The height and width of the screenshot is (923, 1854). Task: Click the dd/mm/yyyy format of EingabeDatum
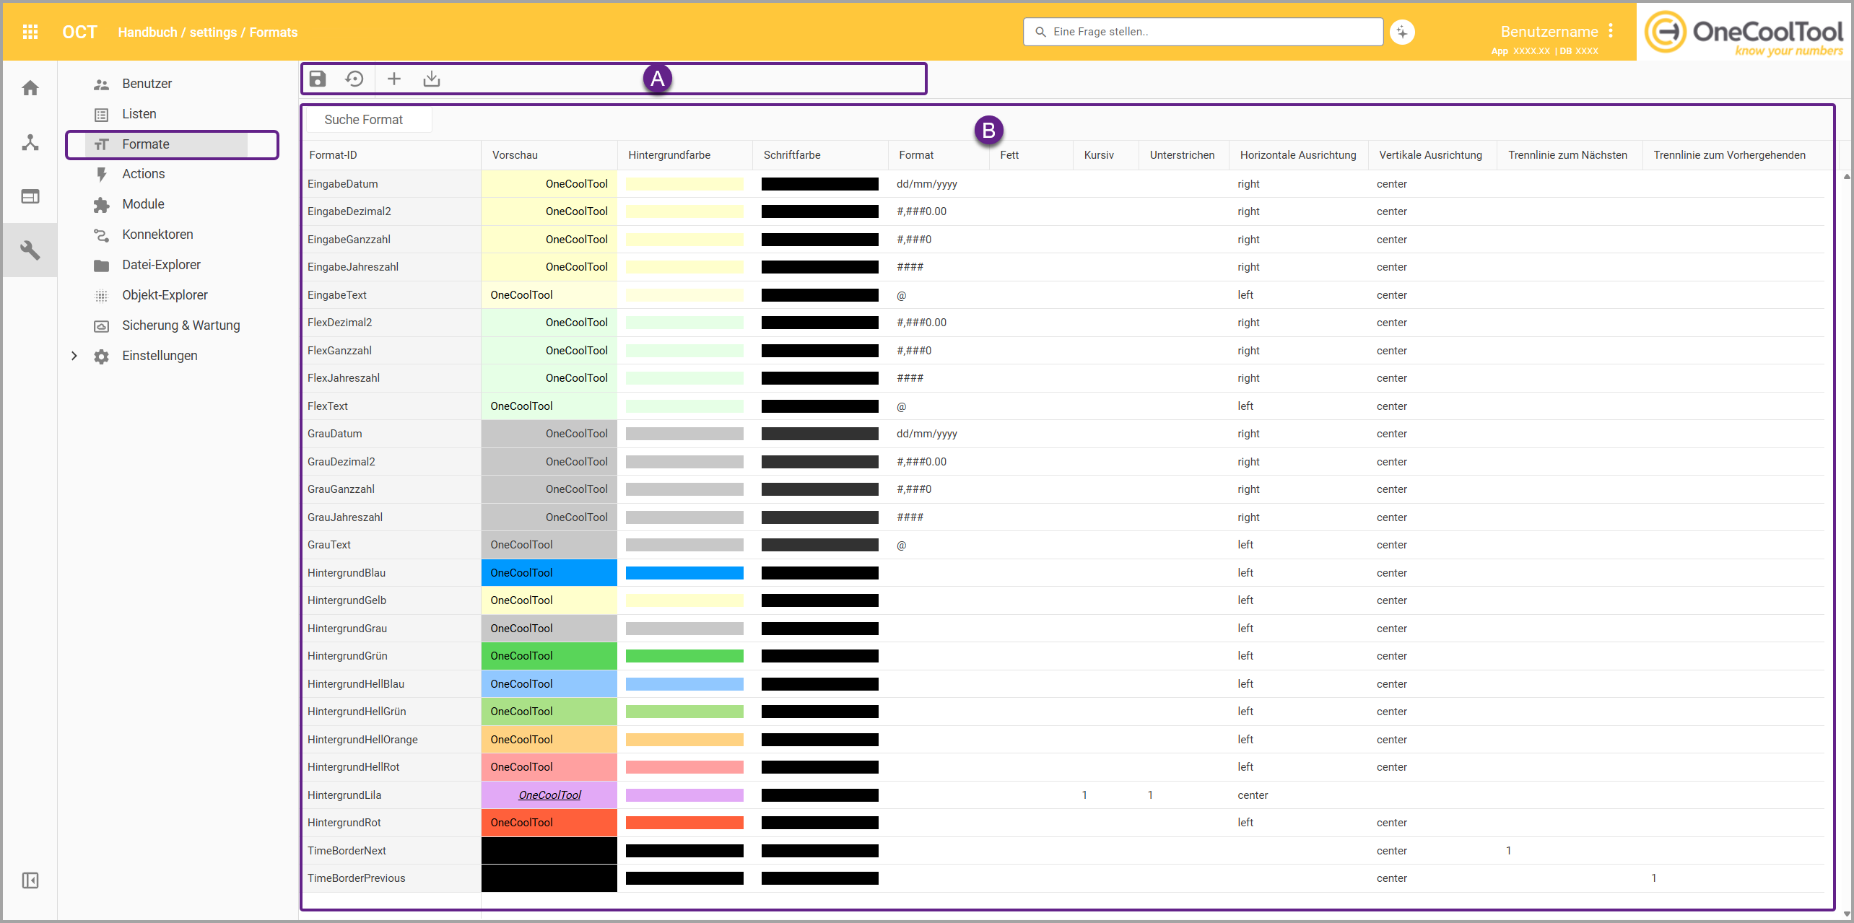pos(927,184)
